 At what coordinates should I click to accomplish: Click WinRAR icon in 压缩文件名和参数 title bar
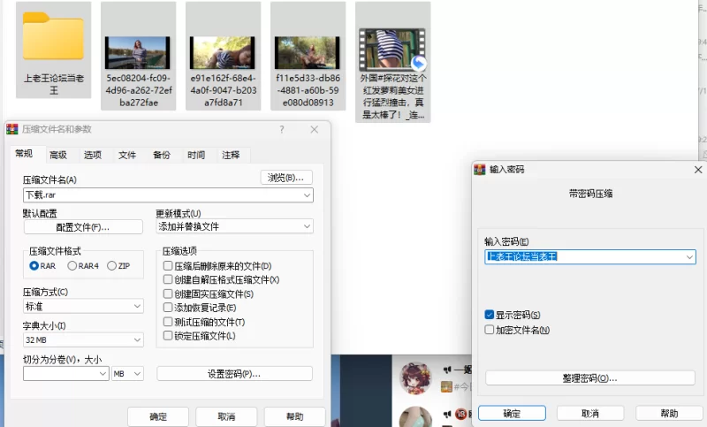click(12, 129)
